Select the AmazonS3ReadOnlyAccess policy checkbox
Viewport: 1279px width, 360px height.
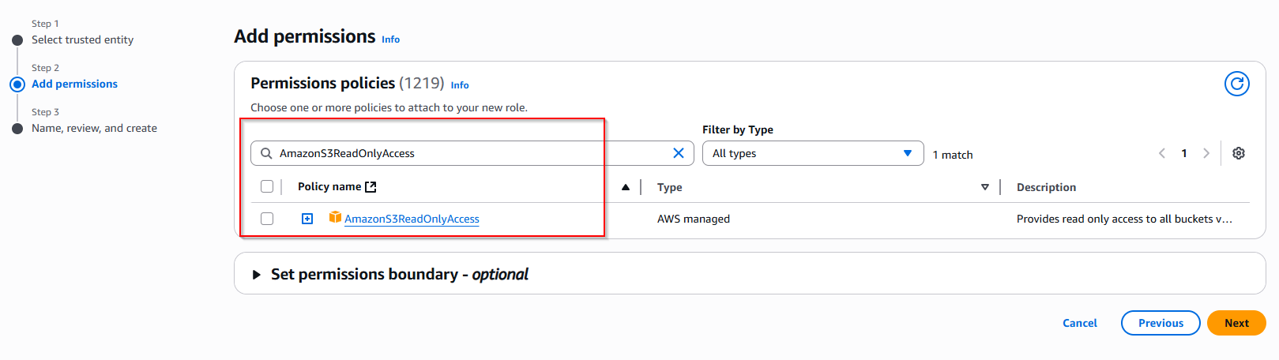click(x=267, y=219)
